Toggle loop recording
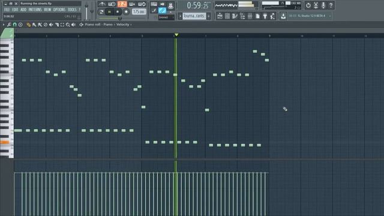Screen dimensions: 384x216 point(142,4)
